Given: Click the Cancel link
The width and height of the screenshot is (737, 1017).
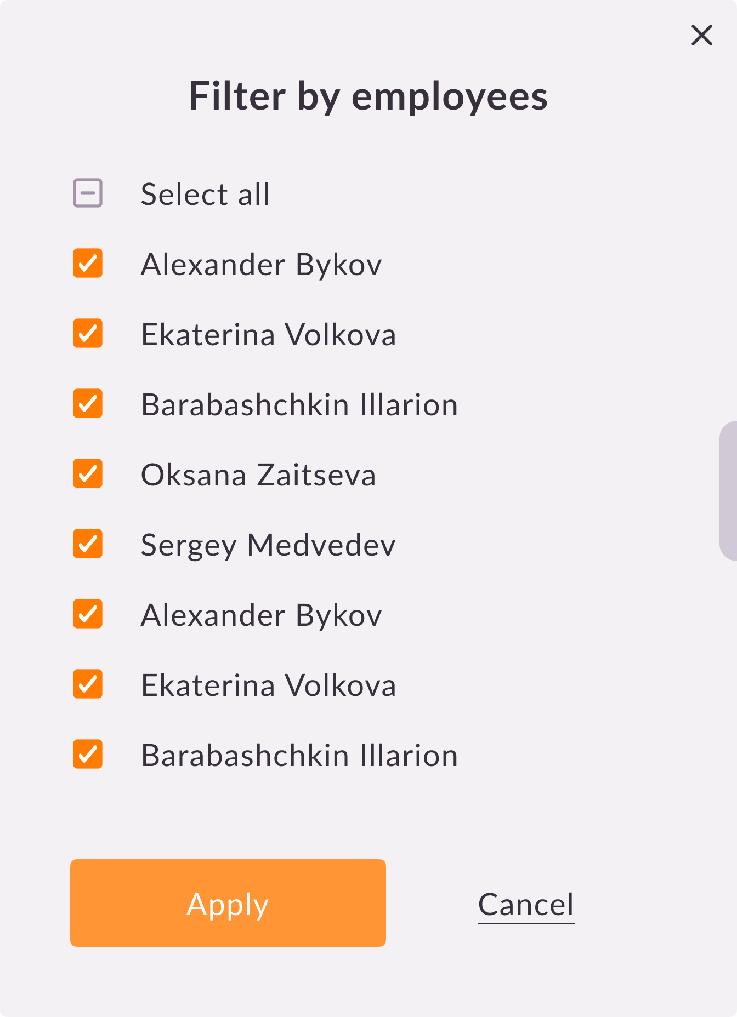Looking at the screenshot, I should pyautogui.click(x=526, y=904).
